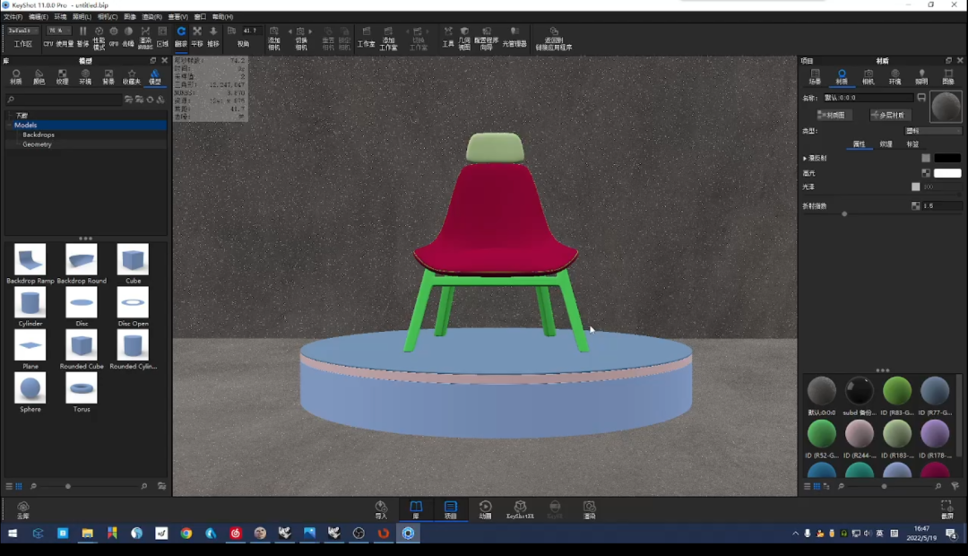Pause the real-time render (暂停)
968x556 pixels.
tap(82, 37)
